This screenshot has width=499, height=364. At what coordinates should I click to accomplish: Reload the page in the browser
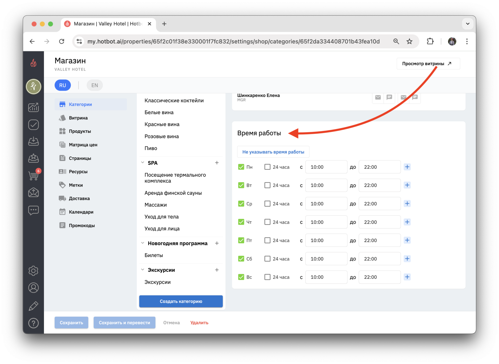pos(61,42)
